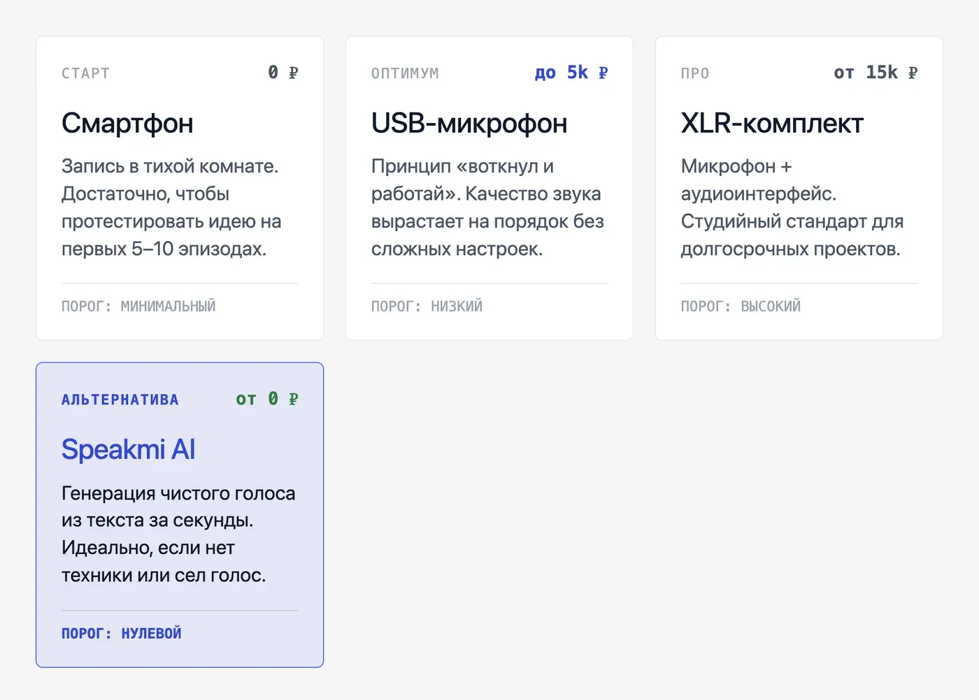Screen dimensions: 979x700
Task: Click the «ПОРОГ: ВЫСОКИЙ» footer
Action: coord(741,306)
